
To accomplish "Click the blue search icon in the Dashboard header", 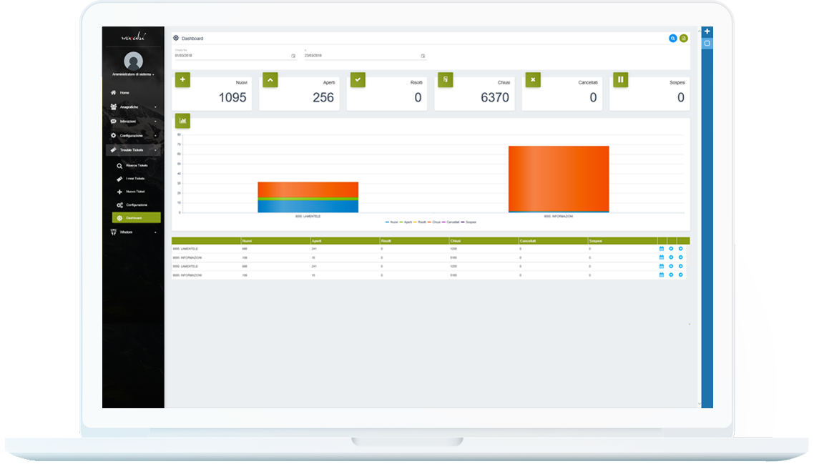I will coord(673,39).
